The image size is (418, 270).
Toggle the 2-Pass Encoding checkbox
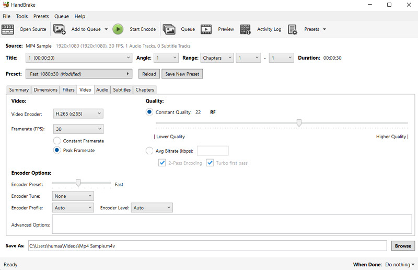162,163
